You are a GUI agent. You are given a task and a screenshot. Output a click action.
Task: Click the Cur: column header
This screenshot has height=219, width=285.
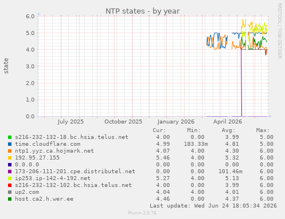(159, 130)
